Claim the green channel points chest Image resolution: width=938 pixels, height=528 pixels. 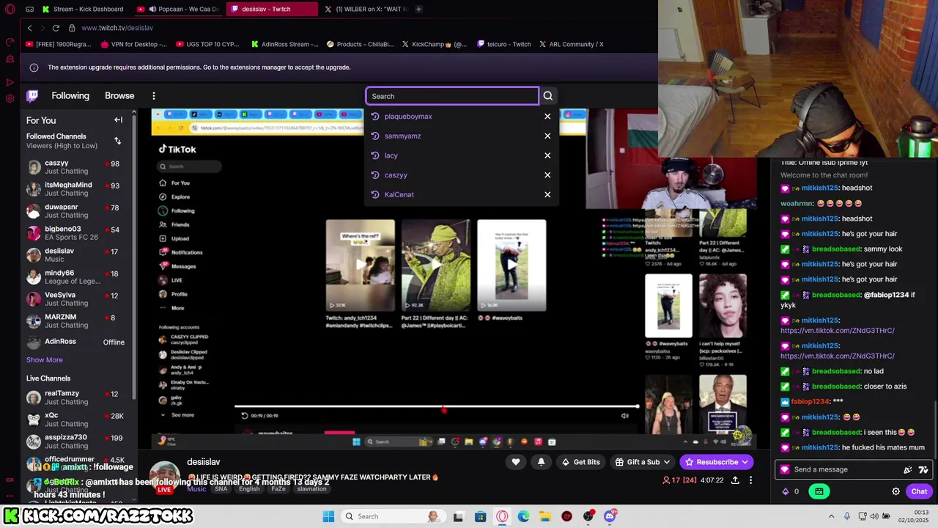(x=819, y=491)
